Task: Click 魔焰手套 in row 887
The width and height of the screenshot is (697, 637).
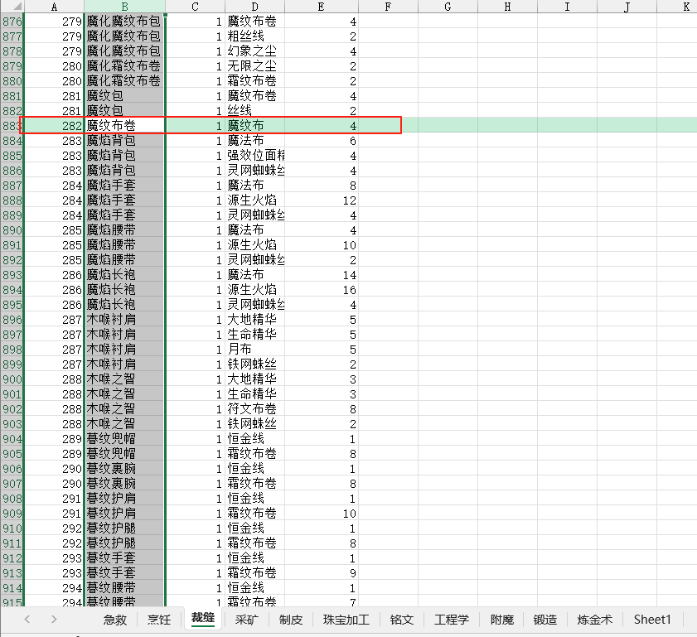Action: point(124,186)
